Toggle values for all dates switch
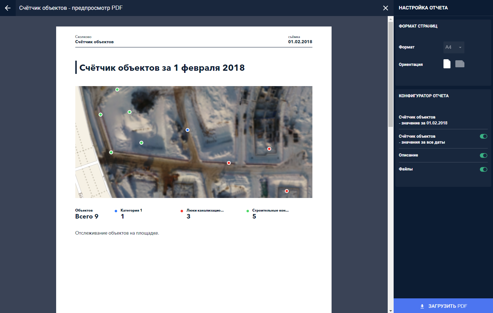The image size is (493, 313). pos(483,136)
